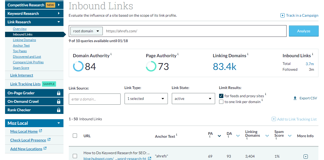Open the On-Demand Crawl menu item
Viewport: 324px width, 160px height.
[34, 101]
